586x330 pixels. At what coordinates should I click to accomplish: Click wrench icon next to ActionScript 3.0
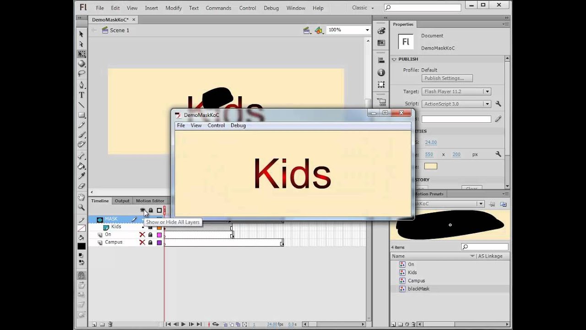[x=498, y=104]
